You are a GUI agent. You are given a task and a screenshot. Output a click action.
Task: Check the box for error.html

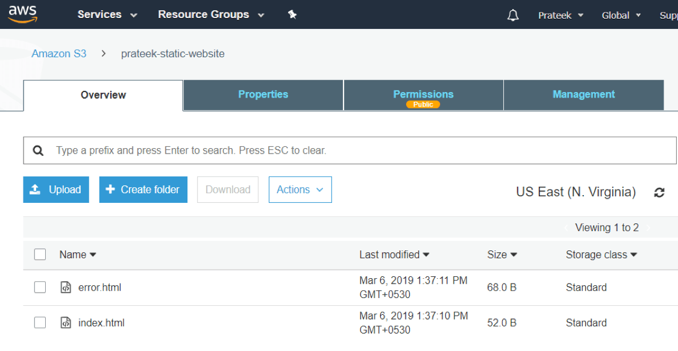(40, 288)
